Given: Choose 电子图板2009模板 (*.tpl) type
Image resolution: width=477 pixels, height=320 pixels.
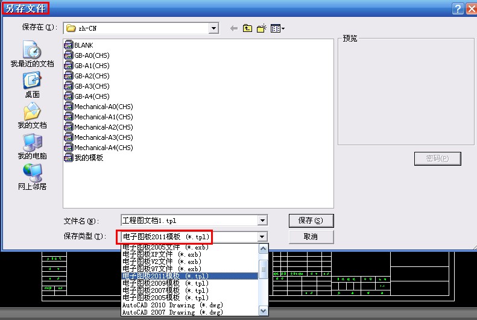Looking at the screenshot, I should click(x=165, y=283).
